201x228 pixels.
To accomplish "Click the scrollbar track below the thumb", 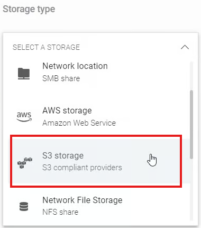I will [x=191, y=190].
